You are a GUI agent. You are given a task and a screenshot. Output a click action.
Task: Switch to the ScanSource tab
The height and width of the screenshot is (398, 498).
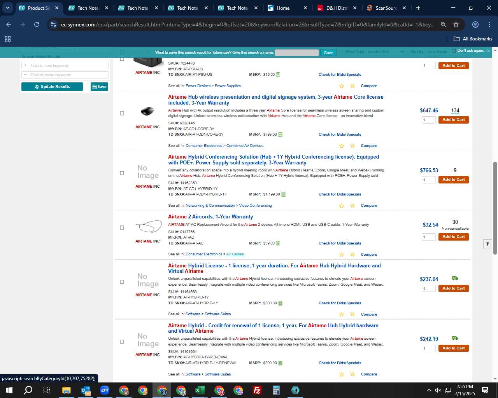[x=386, y=8]
